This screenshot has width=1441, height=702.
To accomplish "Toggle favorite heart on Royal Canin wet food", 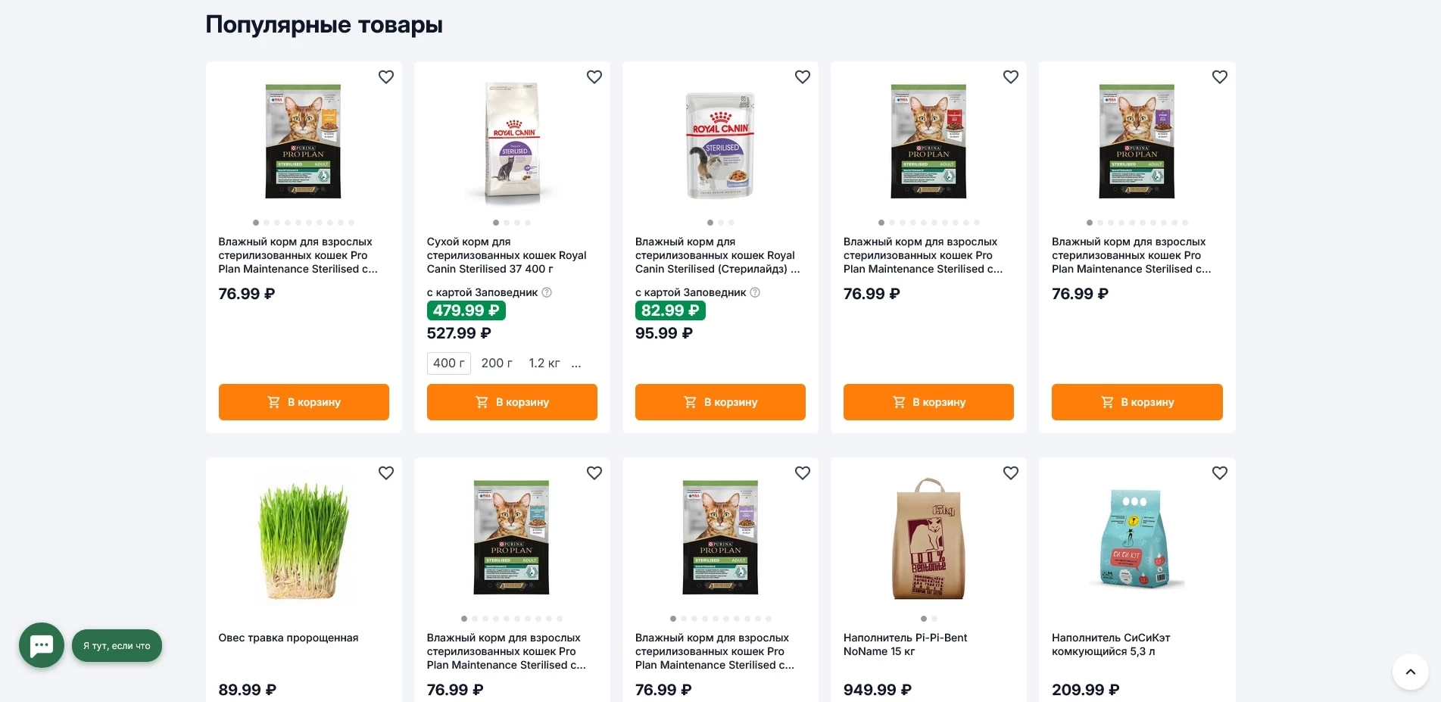I will [803, 77].
